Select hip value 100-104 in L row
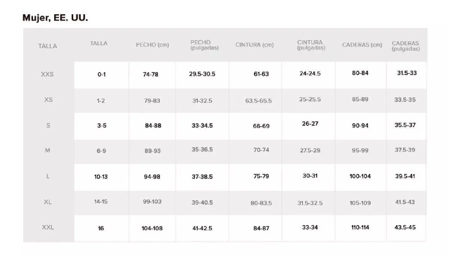Viewport: 449px width, 255px height. click(x=360, y=176)
